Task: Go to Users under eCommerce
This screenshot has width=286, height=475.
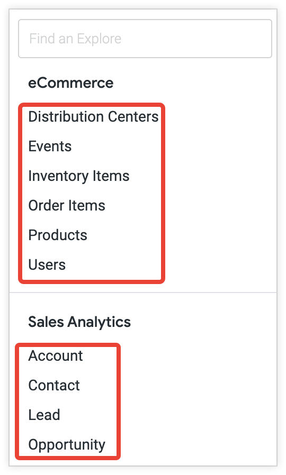Action: [x=47, y=265]
